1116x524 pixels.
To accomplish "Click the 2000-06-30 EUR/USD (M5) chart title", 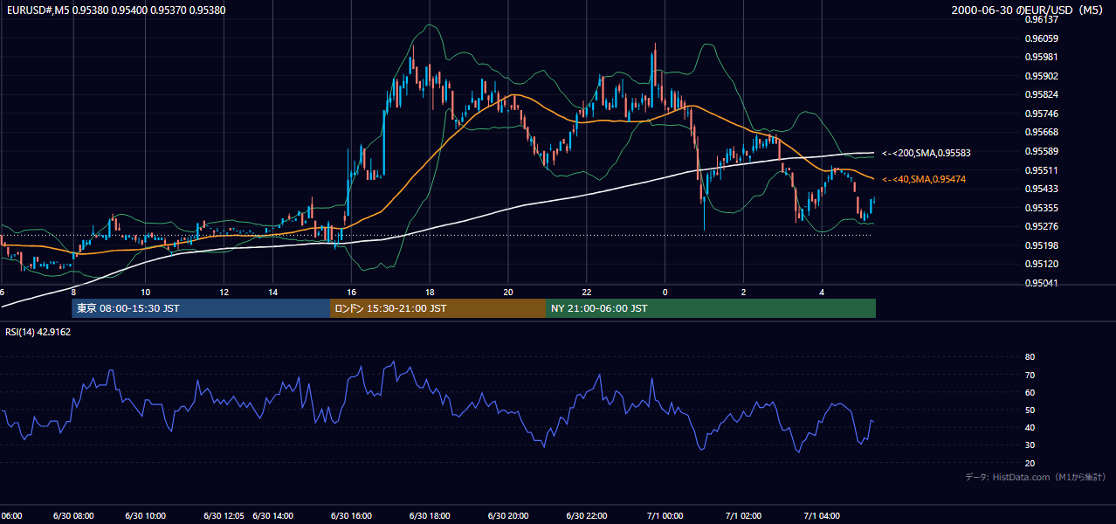I will (x=1029, y=10).
